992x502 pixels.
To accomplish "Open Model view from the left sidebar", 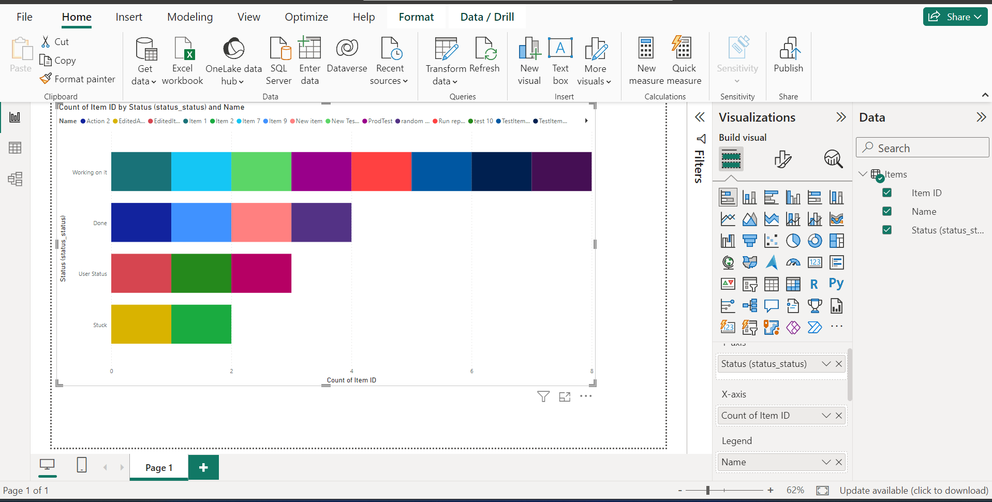I will (15, 179).
